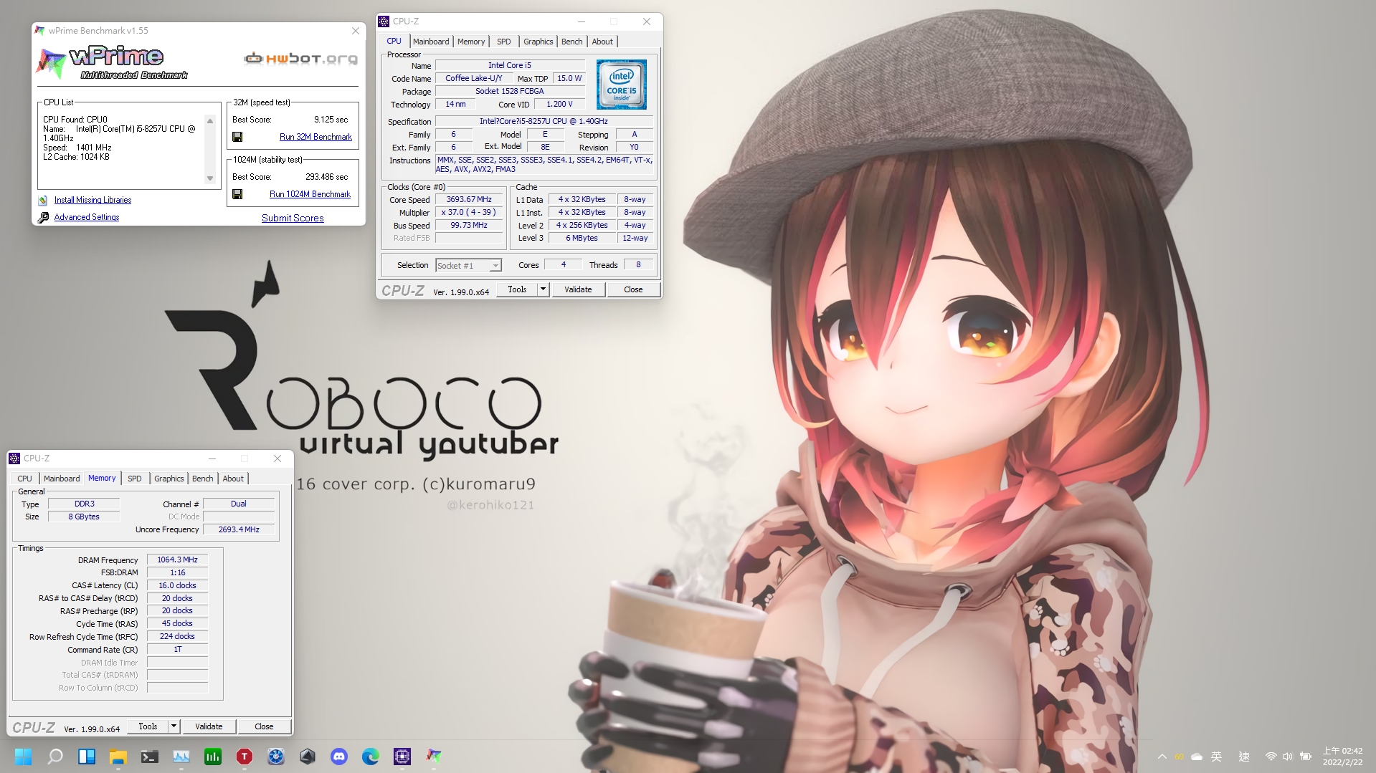
Task: Open the blue fan-shaped app in taskbar
Action: point(276,757)
